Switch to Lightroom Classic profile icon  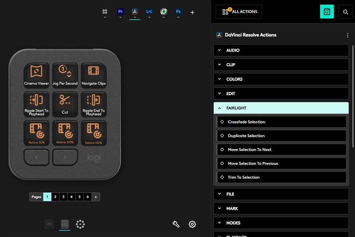click(149, 12)
